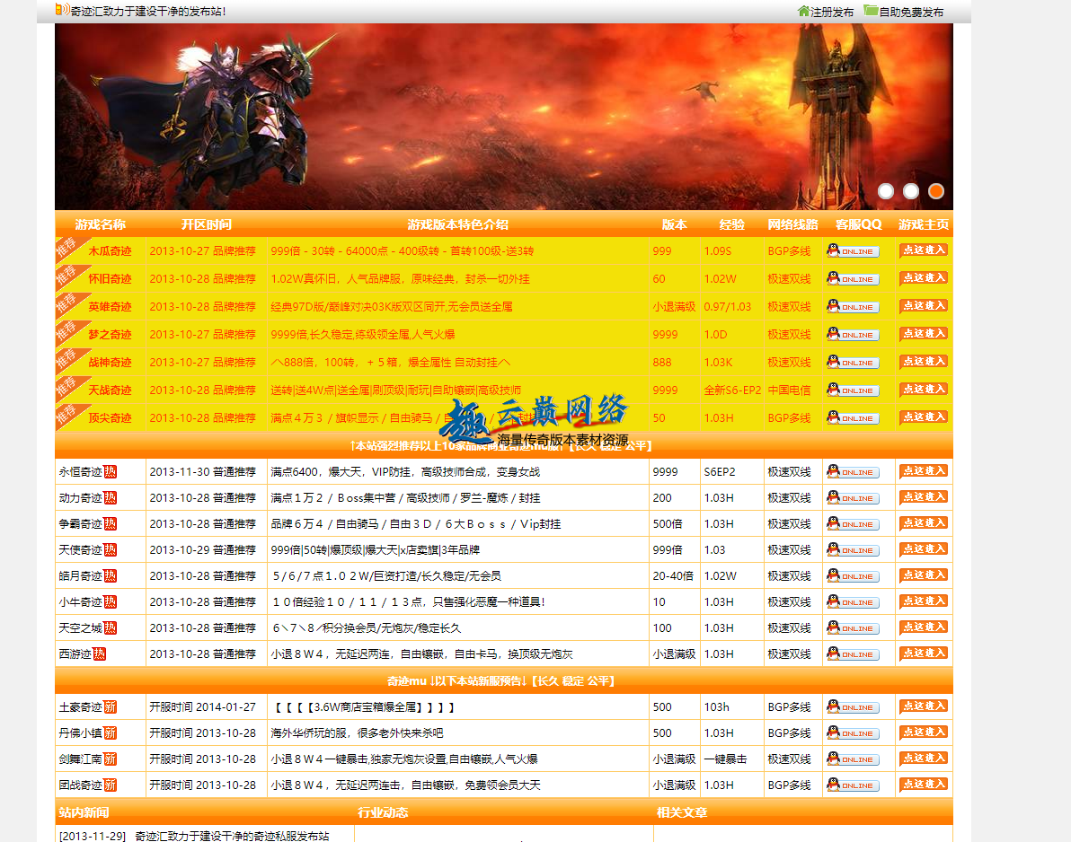Click the 新 new badge next to 土豪奇迹
The image size is (1071, 842).
tap(110, 706)
